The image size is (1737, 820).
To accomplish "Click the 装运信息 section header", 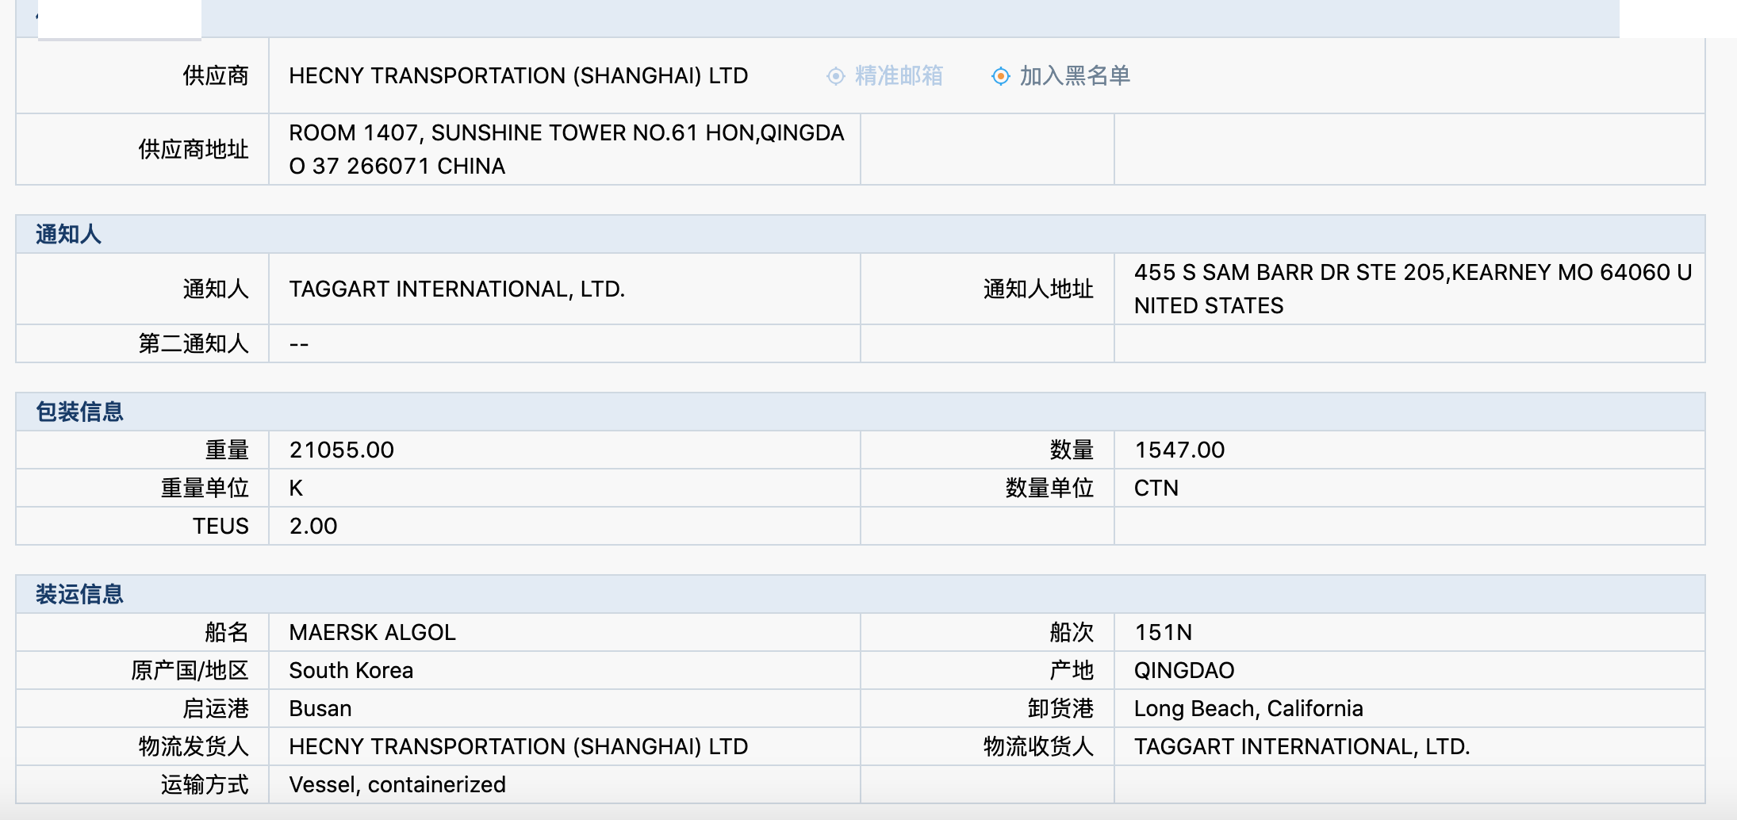I will (x=79, y=594).
